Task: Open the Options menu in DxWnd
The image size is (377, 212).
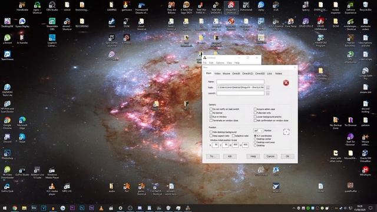Action: click(x=220, y=63)
